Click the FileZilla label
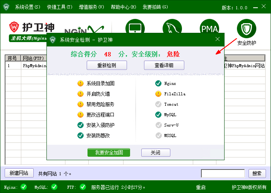Image resolution: width=271 pixels, height=193 pixels. [175, 94]
